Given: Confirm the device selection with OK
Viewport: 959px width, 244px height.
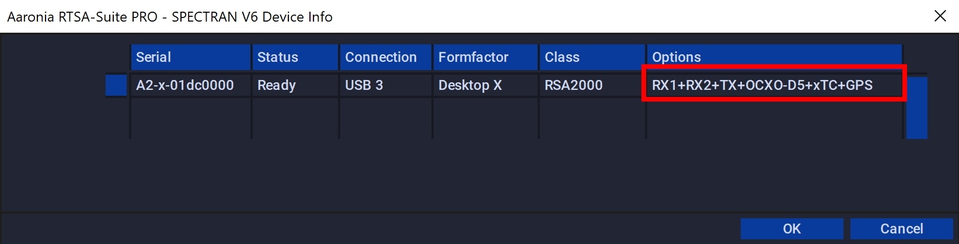Looking at the screenshot, I should pyautogui.click(x=792, y=229).
